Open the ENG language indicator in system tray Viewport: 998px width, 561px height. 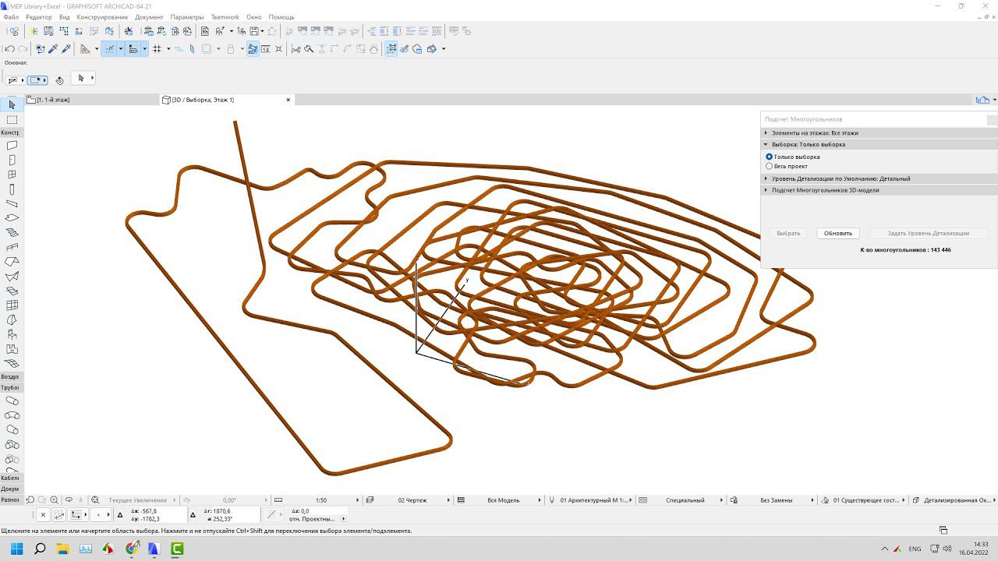click(915, 549)
